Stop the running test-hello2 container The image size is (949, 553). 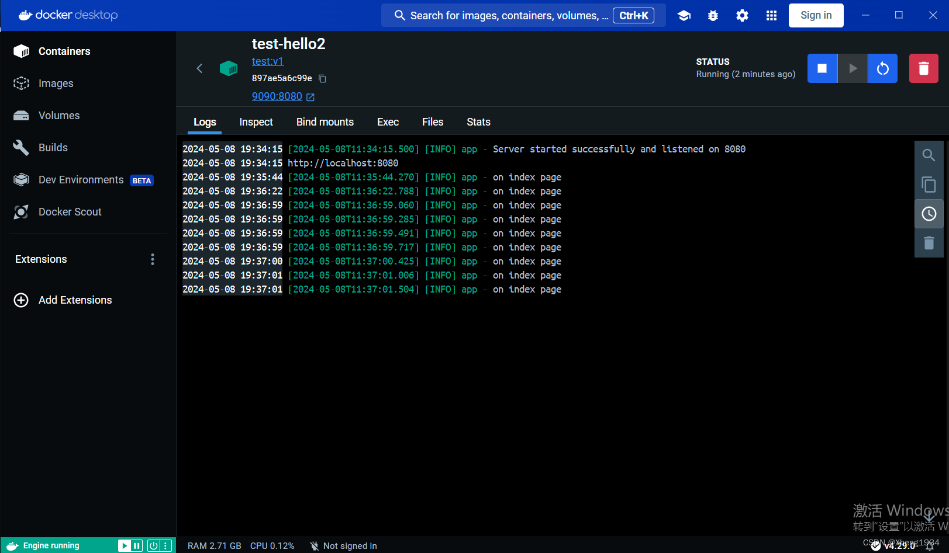pos(822,68)
